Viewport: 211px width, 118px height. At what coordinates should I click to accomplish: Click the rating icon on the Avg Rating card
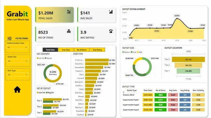tap(111, 31)
